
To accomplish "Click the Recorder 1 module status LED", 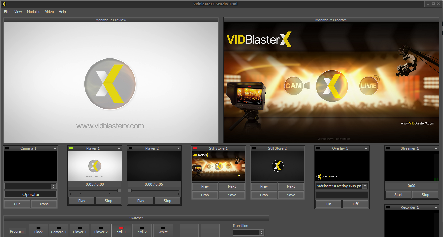I will point(388,207).
